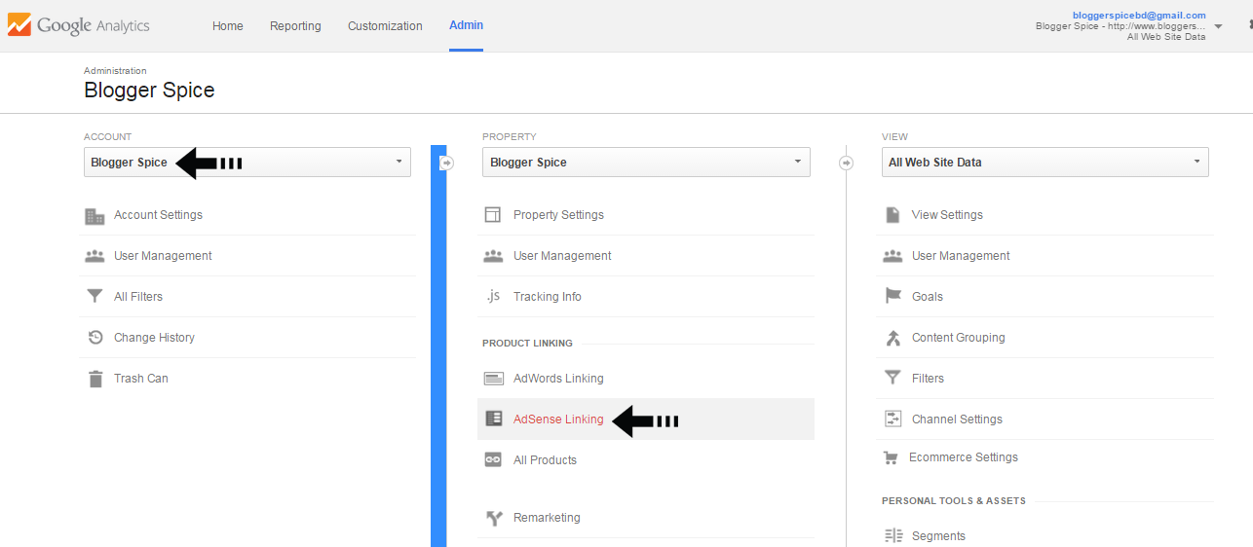Viewport: 1253px width, 547px height.
Task: Go to the Customization tab
Action: [385, 26]
